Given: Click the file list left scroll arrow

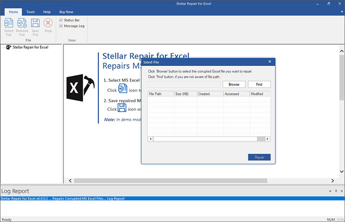Looking at the screenshot, I should pos(151,139).
